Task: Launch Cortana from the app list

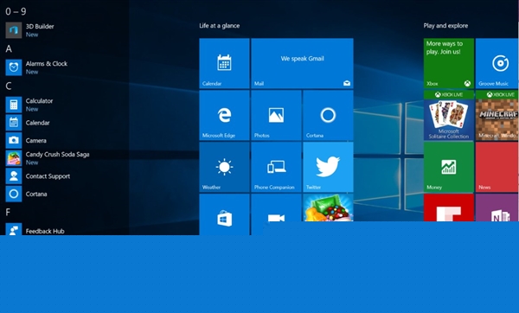Action: point(14,194)
